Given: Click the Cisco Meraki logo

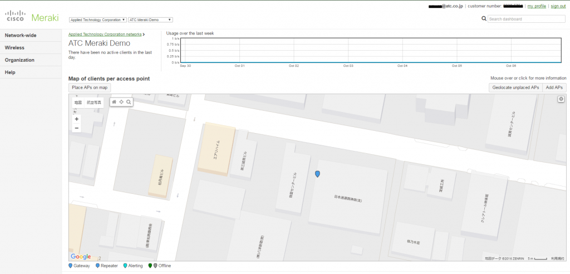Looking at the screenshot, I should coord(32,17).
